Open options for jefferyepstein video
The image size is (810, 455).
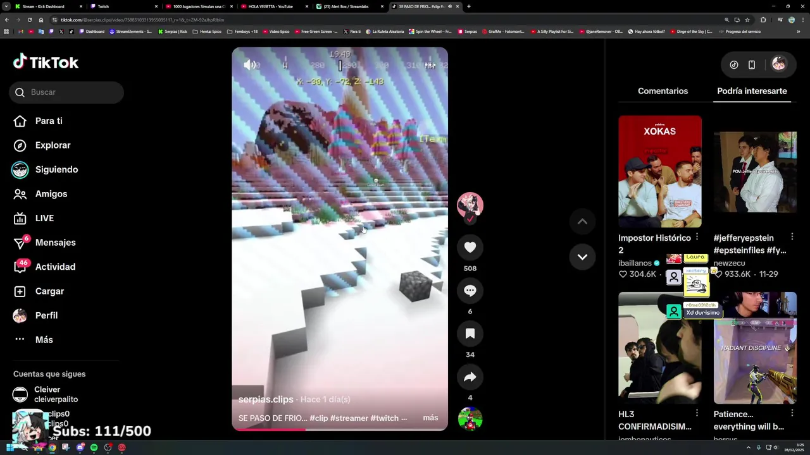tap(792, 237)
